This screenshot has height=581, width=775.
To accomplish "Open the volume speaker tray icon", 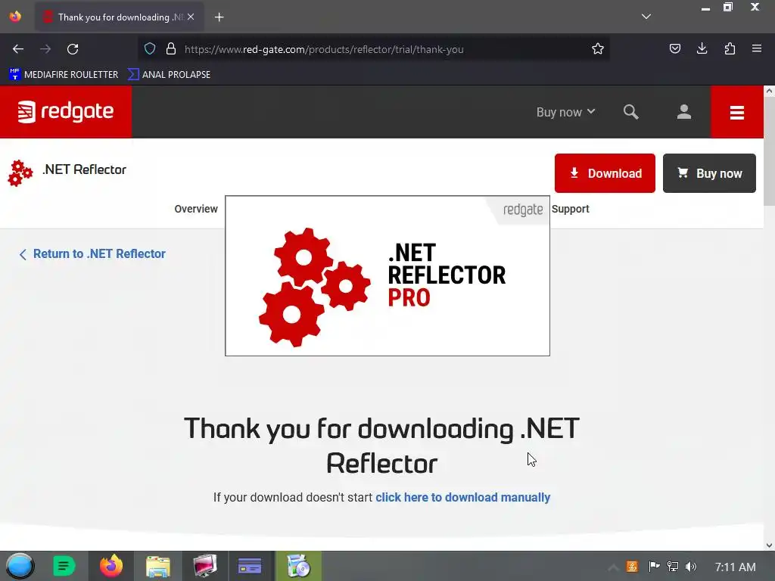I will pyautogui.click(x=691, y=567).
